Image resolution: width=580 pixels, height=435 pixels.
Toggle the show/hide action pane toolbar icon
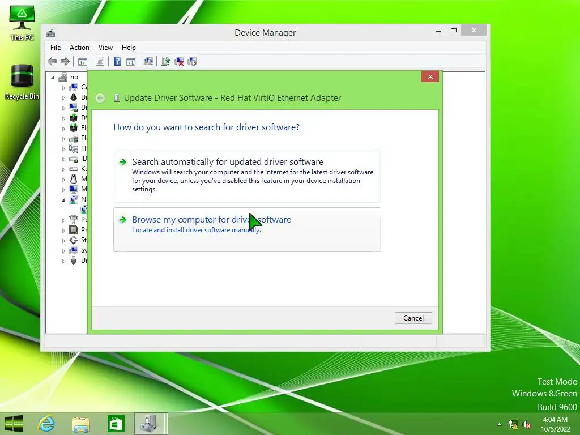(131, 61)
